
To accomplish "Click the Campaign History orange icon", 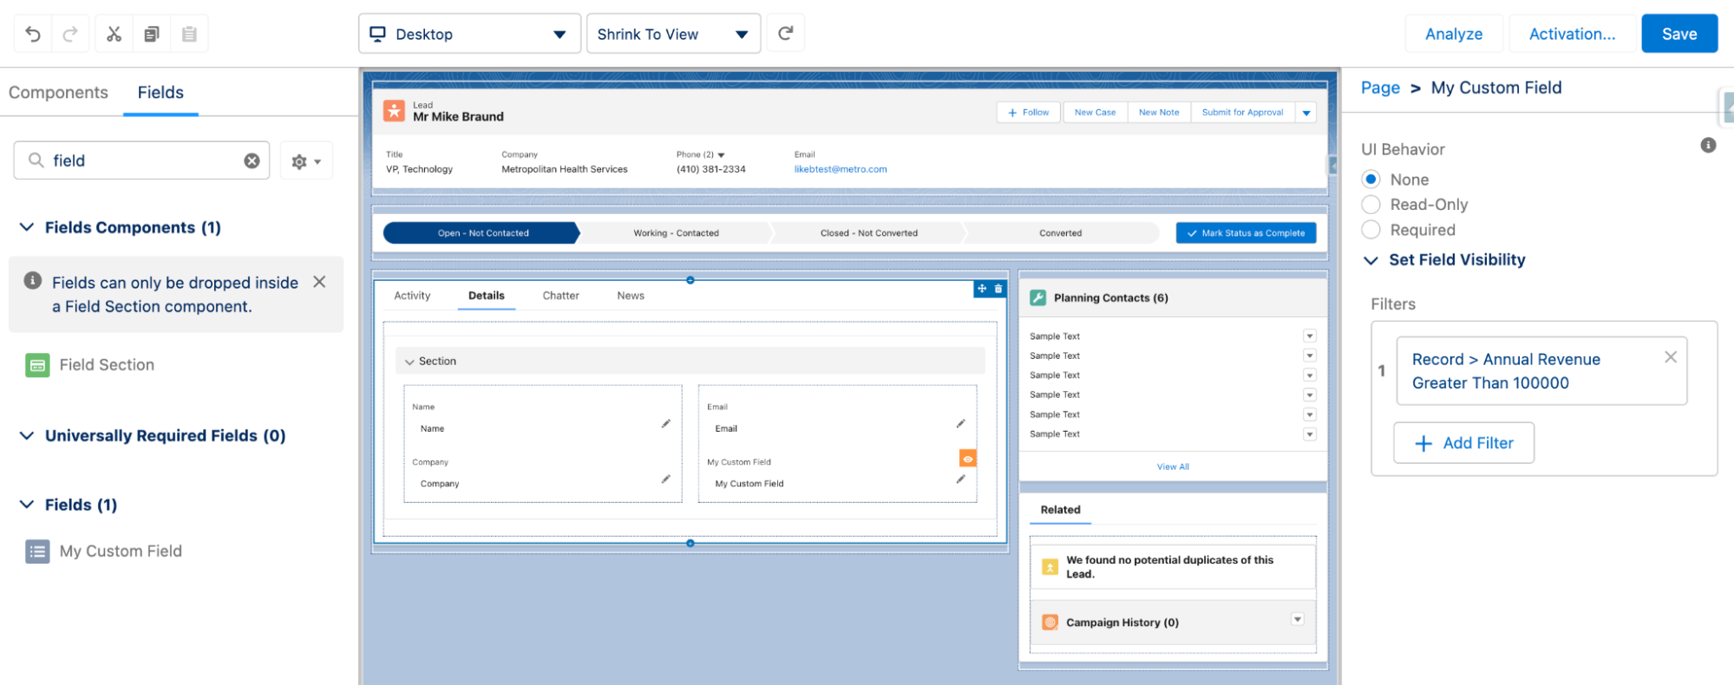I will [1050, 623].
